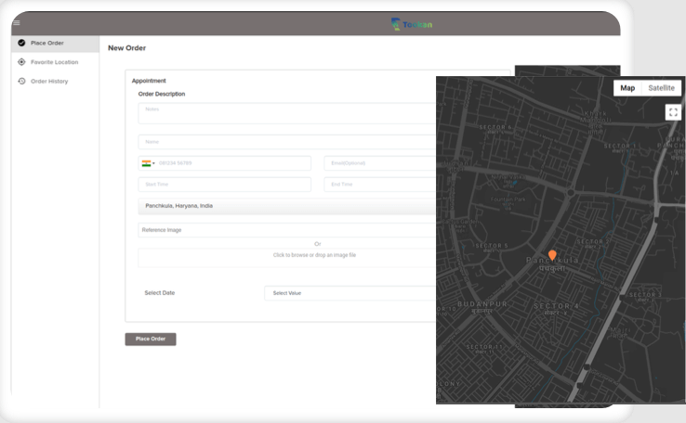This screenshot has height=423, width=686.
Task: Go to Order History in sidebar
Action: coord(48,81)
